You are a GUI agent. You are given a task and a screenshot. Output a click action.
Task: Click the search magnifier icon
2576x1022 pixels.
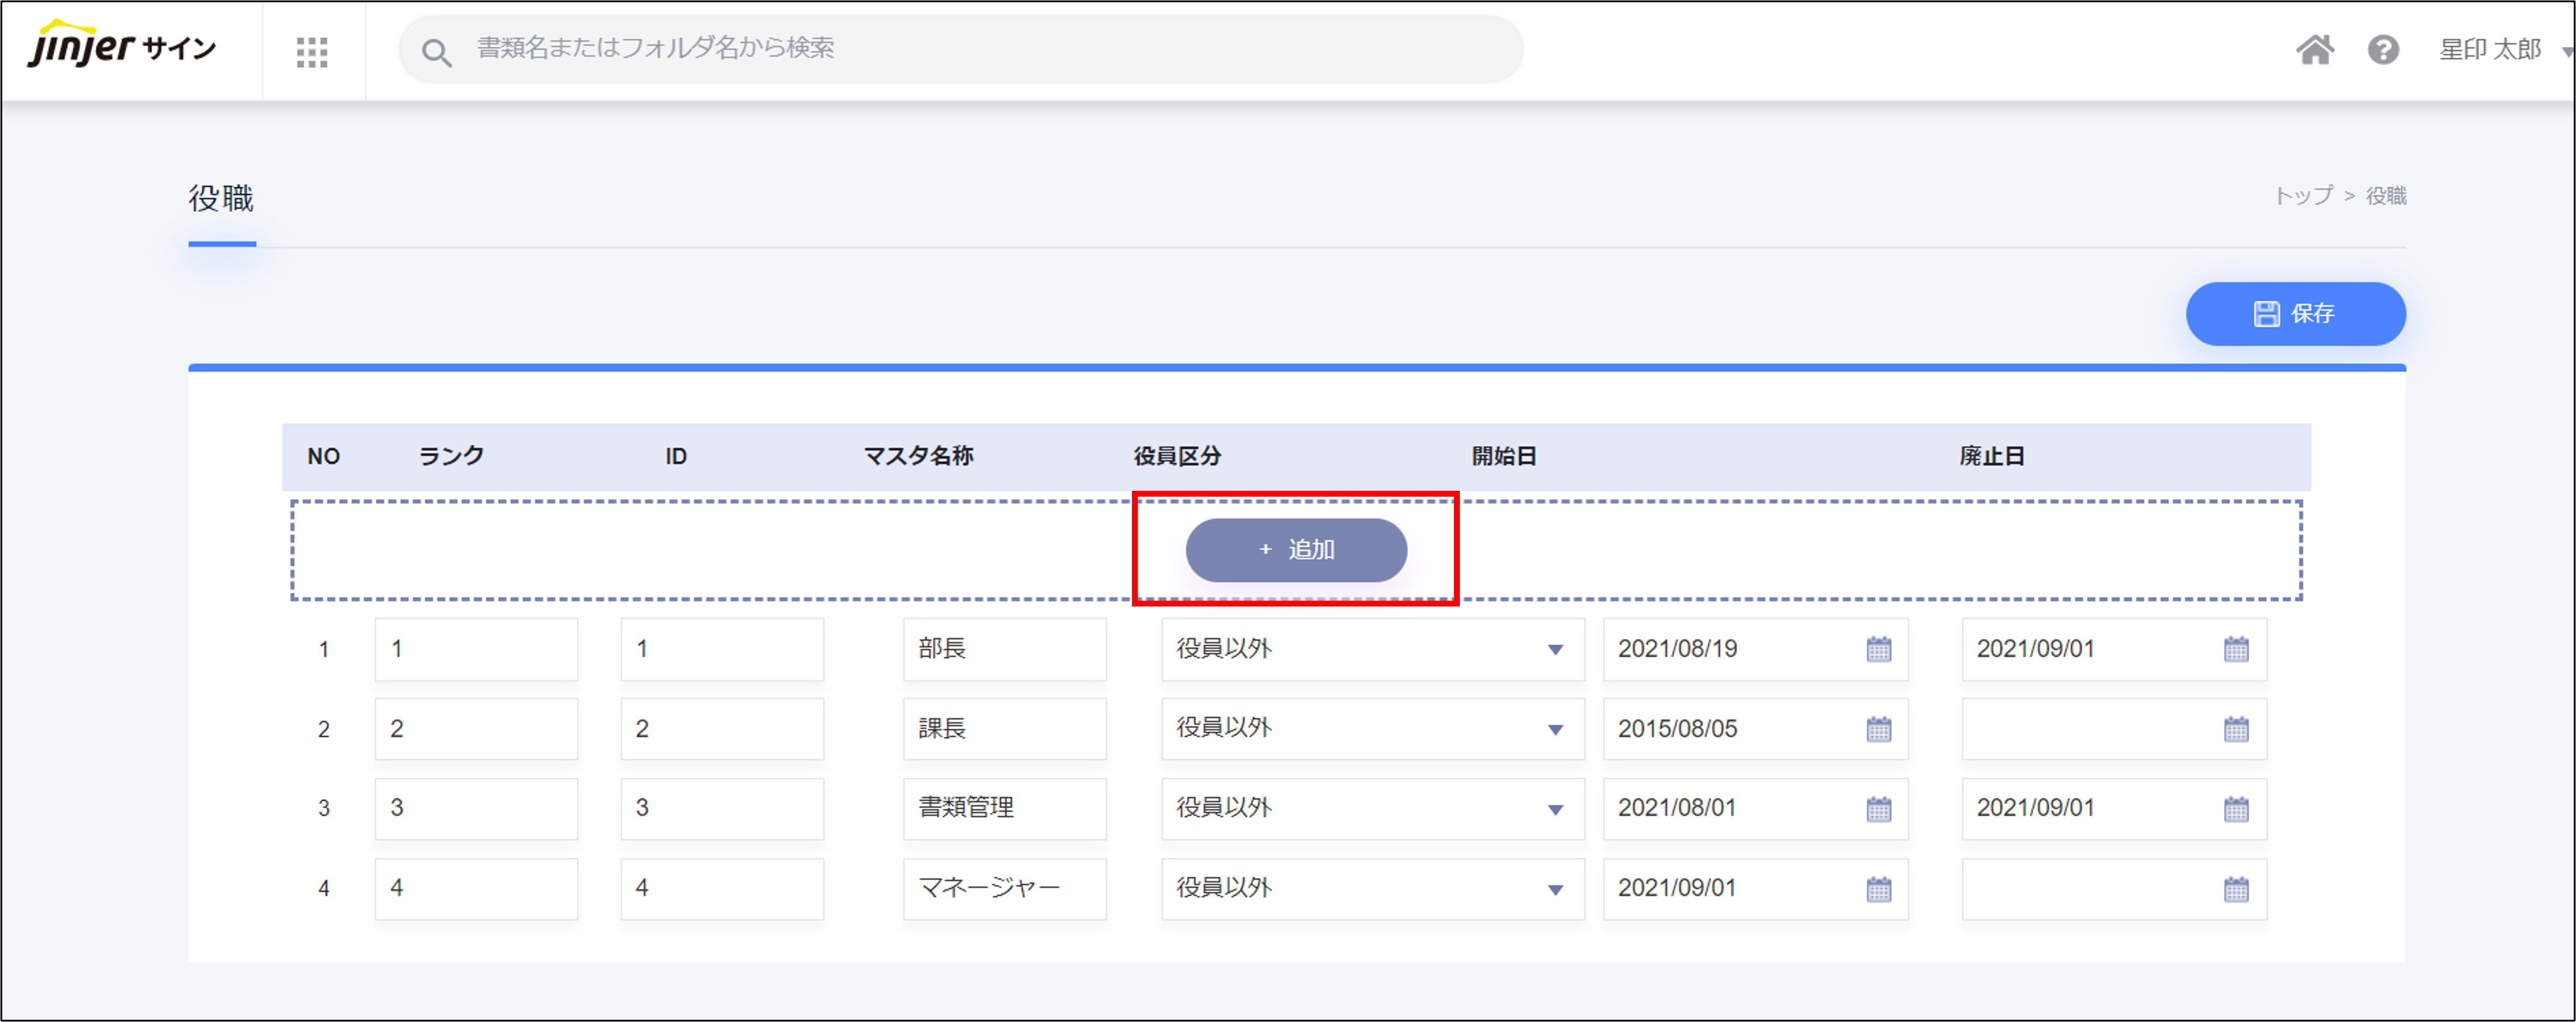click(436, 52)
